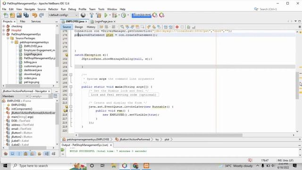The image size is (302, 170).
Task: Open the File menu
Action: coord(4,9)
